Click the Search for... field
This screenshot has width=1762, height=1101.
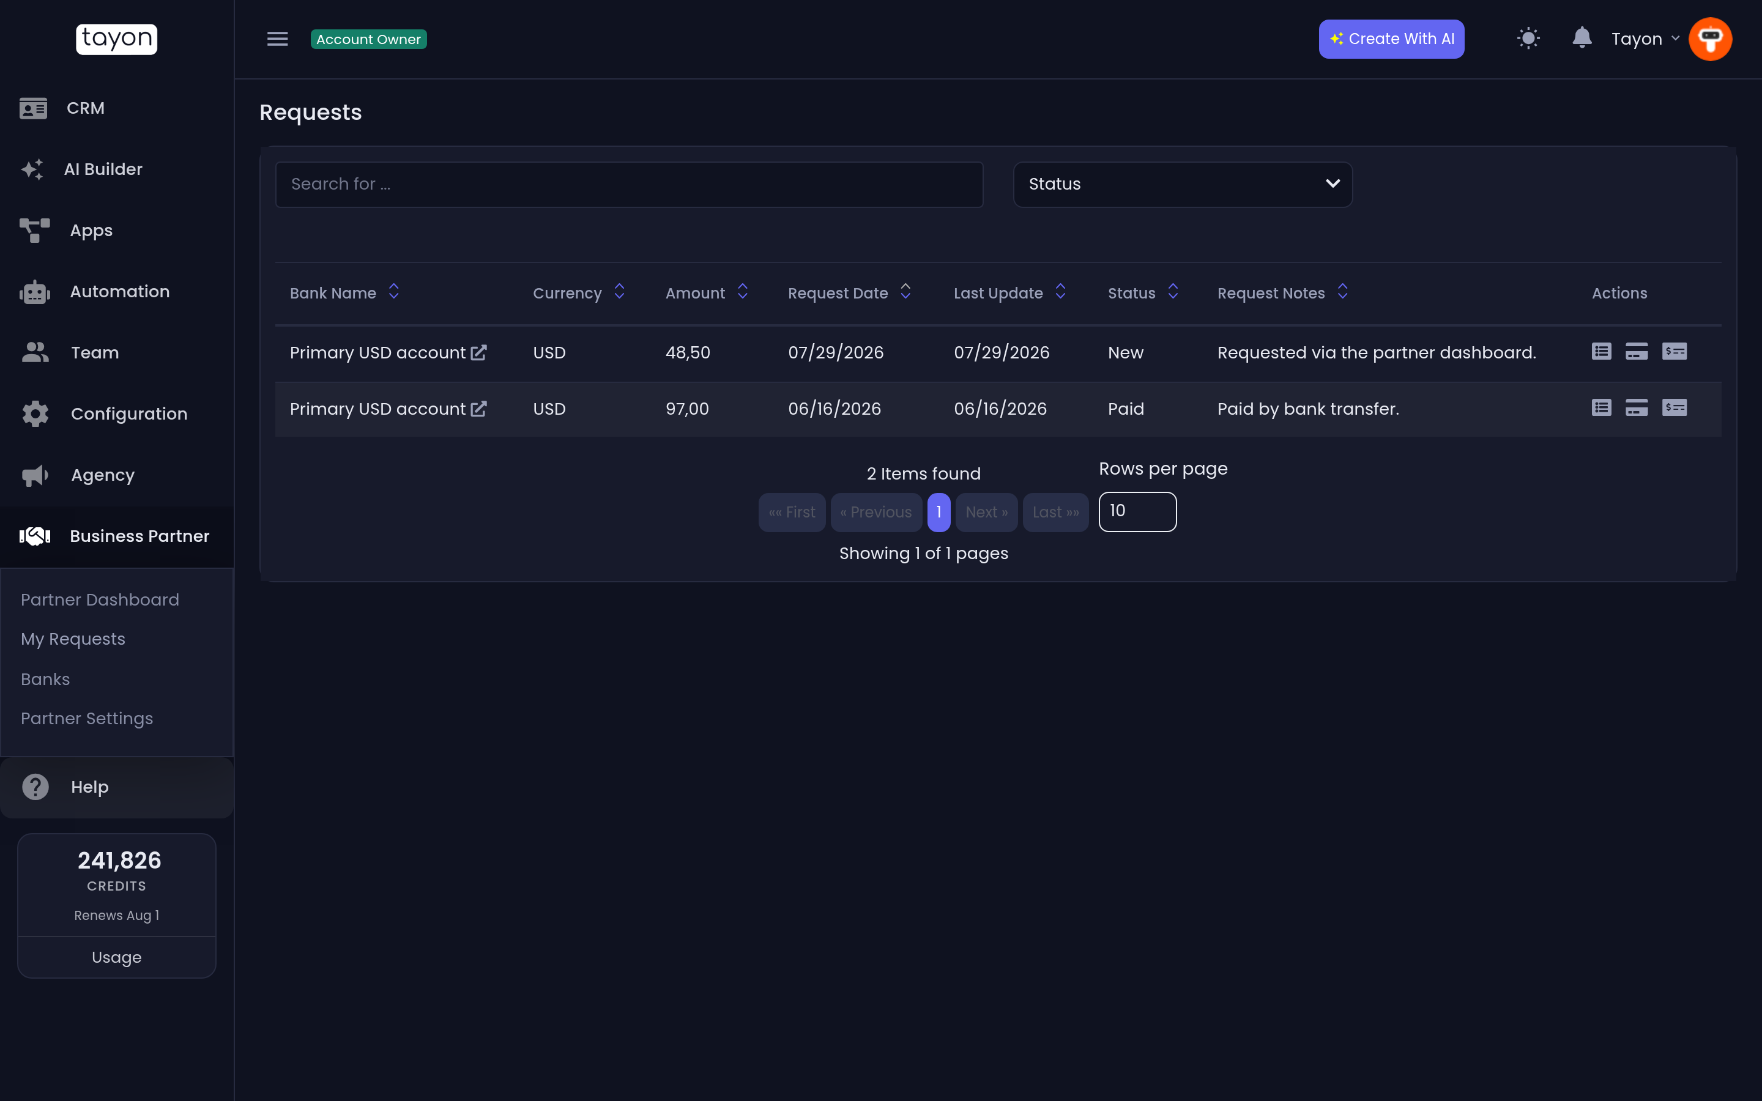click(629, 184)
